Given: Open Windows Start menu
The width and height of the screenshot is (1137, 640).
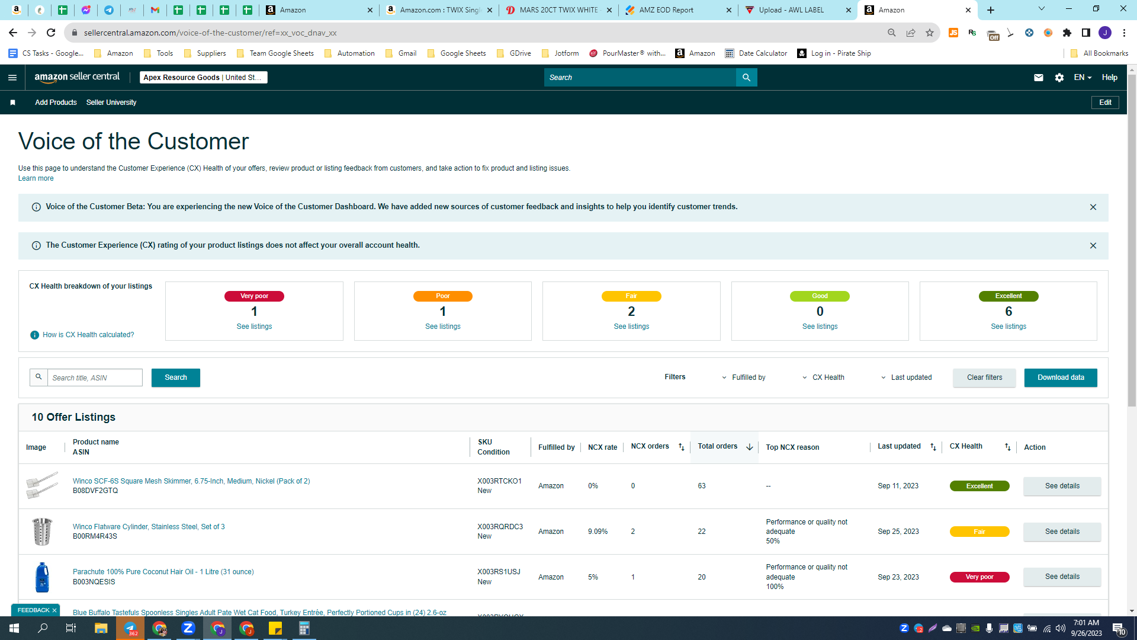Looking at the screenshot, I should pyautogui.click(x=14, y=628).
